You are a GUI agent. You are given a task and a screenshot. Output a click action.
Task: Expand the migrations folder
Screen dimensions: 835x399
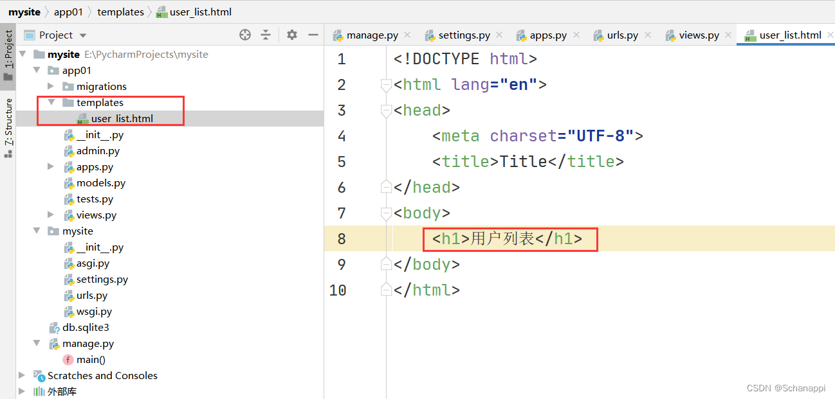pos(51,86)
